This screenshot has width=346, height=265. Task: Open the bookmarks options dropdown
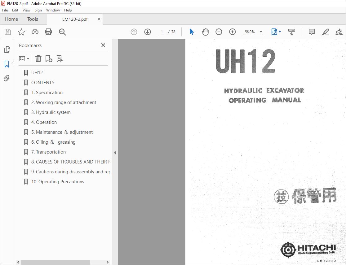24,59
